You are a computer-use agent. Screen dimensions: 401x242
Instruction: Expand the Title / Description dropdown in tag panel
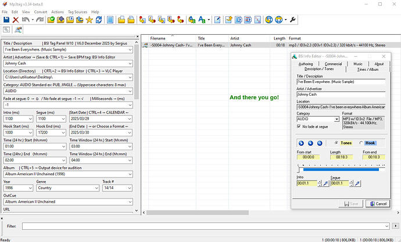(x=130, y=49)
